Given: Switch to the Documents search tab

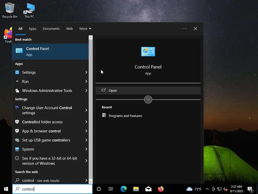Looking at the screenshot, I should tap(51, 29).
